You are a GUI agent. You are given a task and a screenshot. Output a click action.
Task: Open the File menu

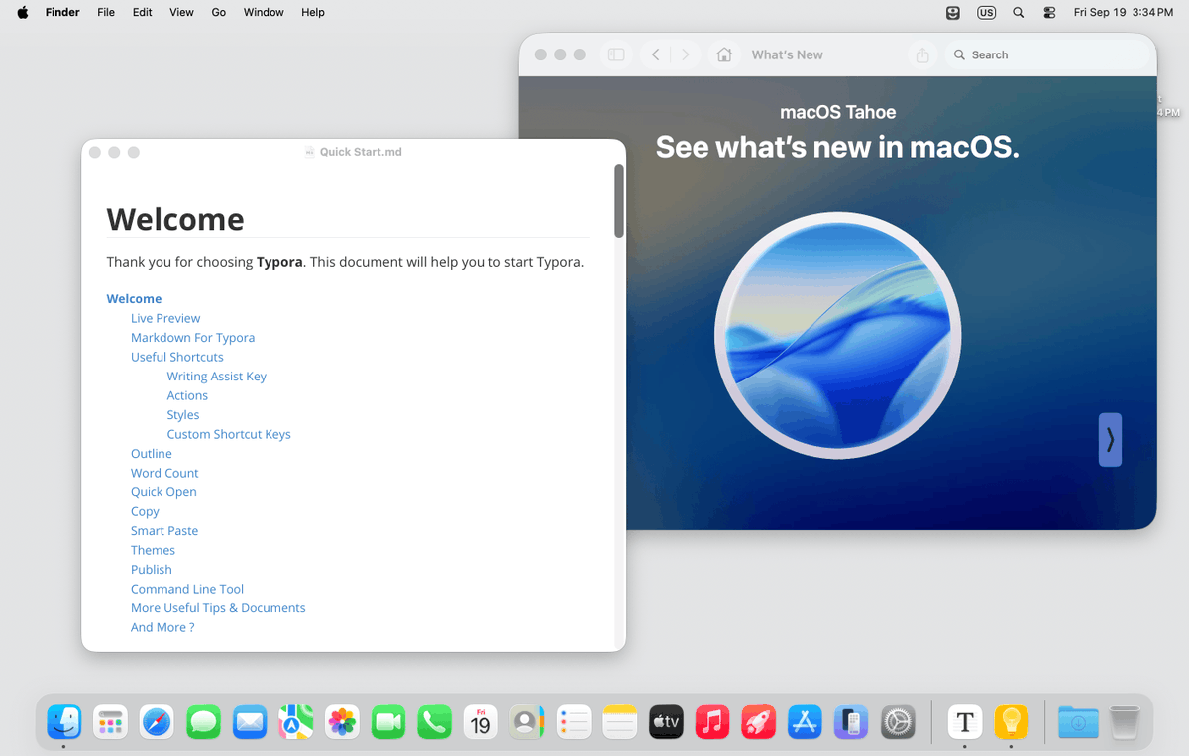point(106,12)
